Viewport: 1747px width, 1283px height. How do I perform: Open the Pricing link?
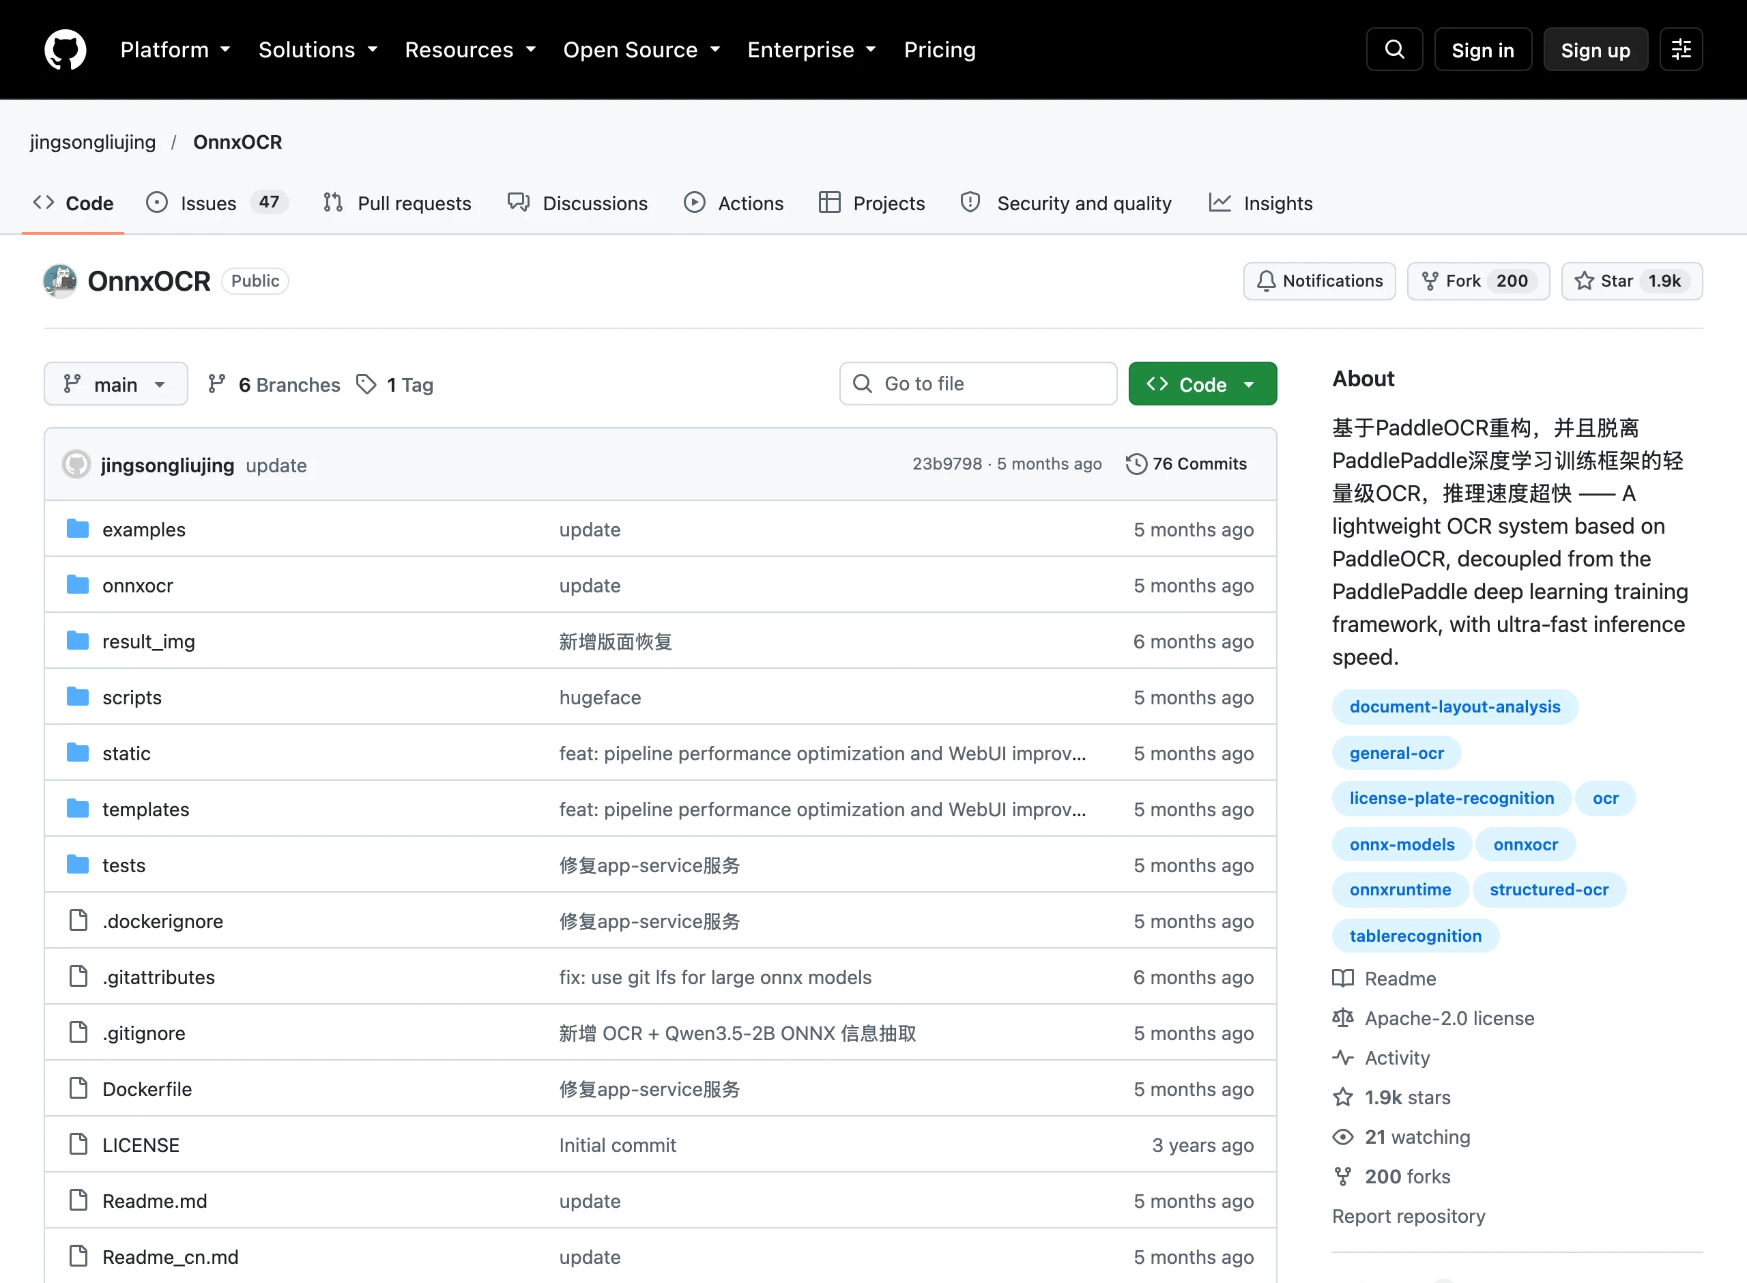click(940, 50)
